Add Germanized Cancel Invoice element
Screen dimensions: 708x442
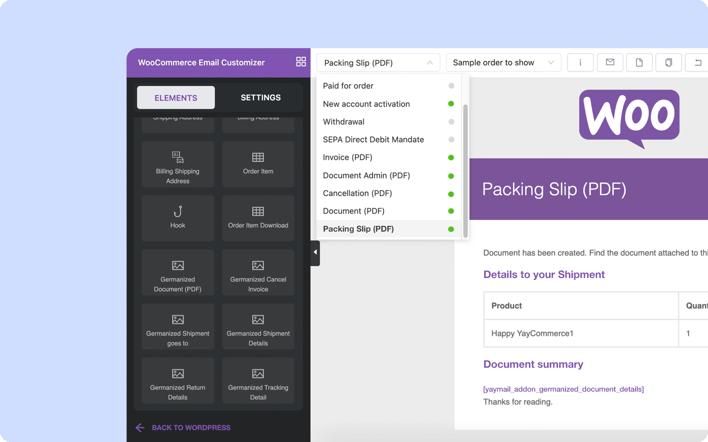coord(258,272)
